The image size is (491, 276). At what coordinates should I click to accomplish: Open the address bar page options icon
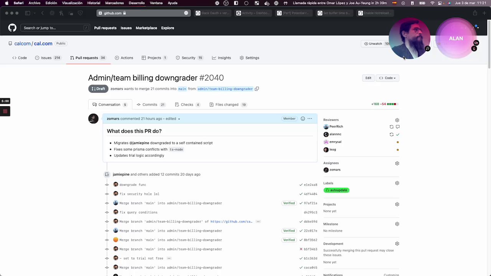[x=186, y=13]
